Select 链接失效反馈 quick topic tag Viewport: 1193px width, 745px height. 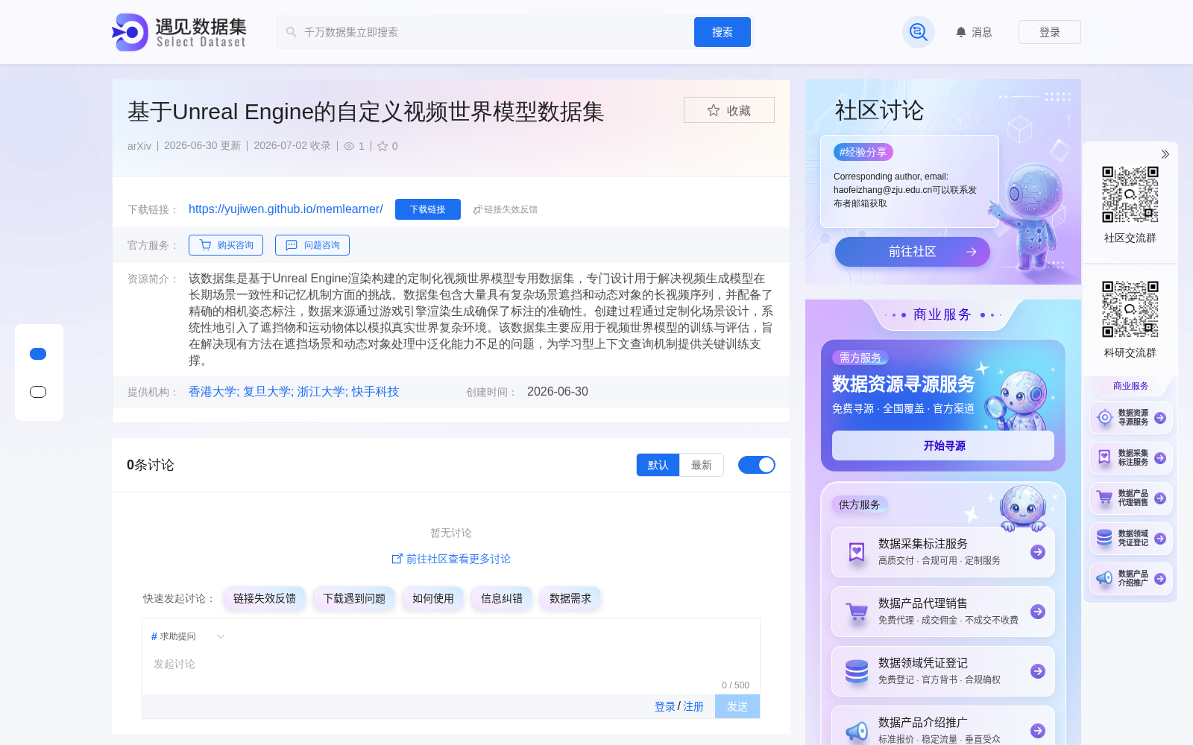(x=265, y=598)
